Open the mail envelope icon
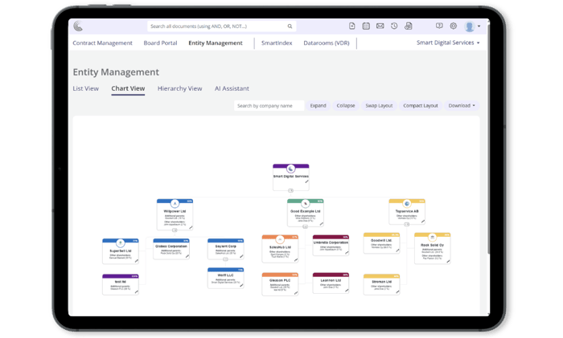The height and width of the screenshot is (338, 563). click(x=380, y=26)
